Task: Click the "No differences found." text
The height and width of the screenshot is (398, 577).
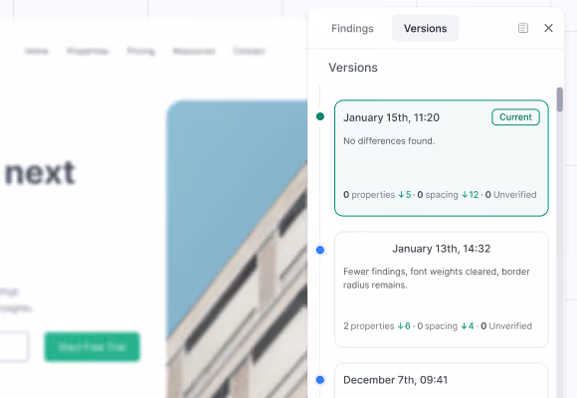Action: 389,141
